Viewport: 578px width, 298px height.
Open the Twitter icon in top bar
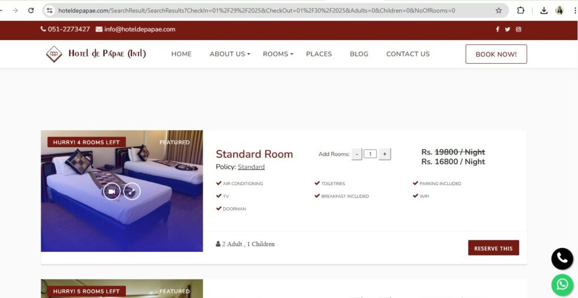pos(507,29)
